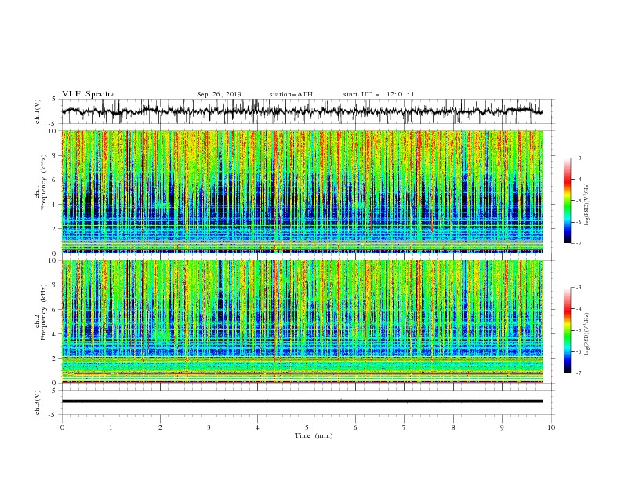621x480 pixels.
Task: Click the time axis tick label "3"
Action: click(x=209, y=427)
